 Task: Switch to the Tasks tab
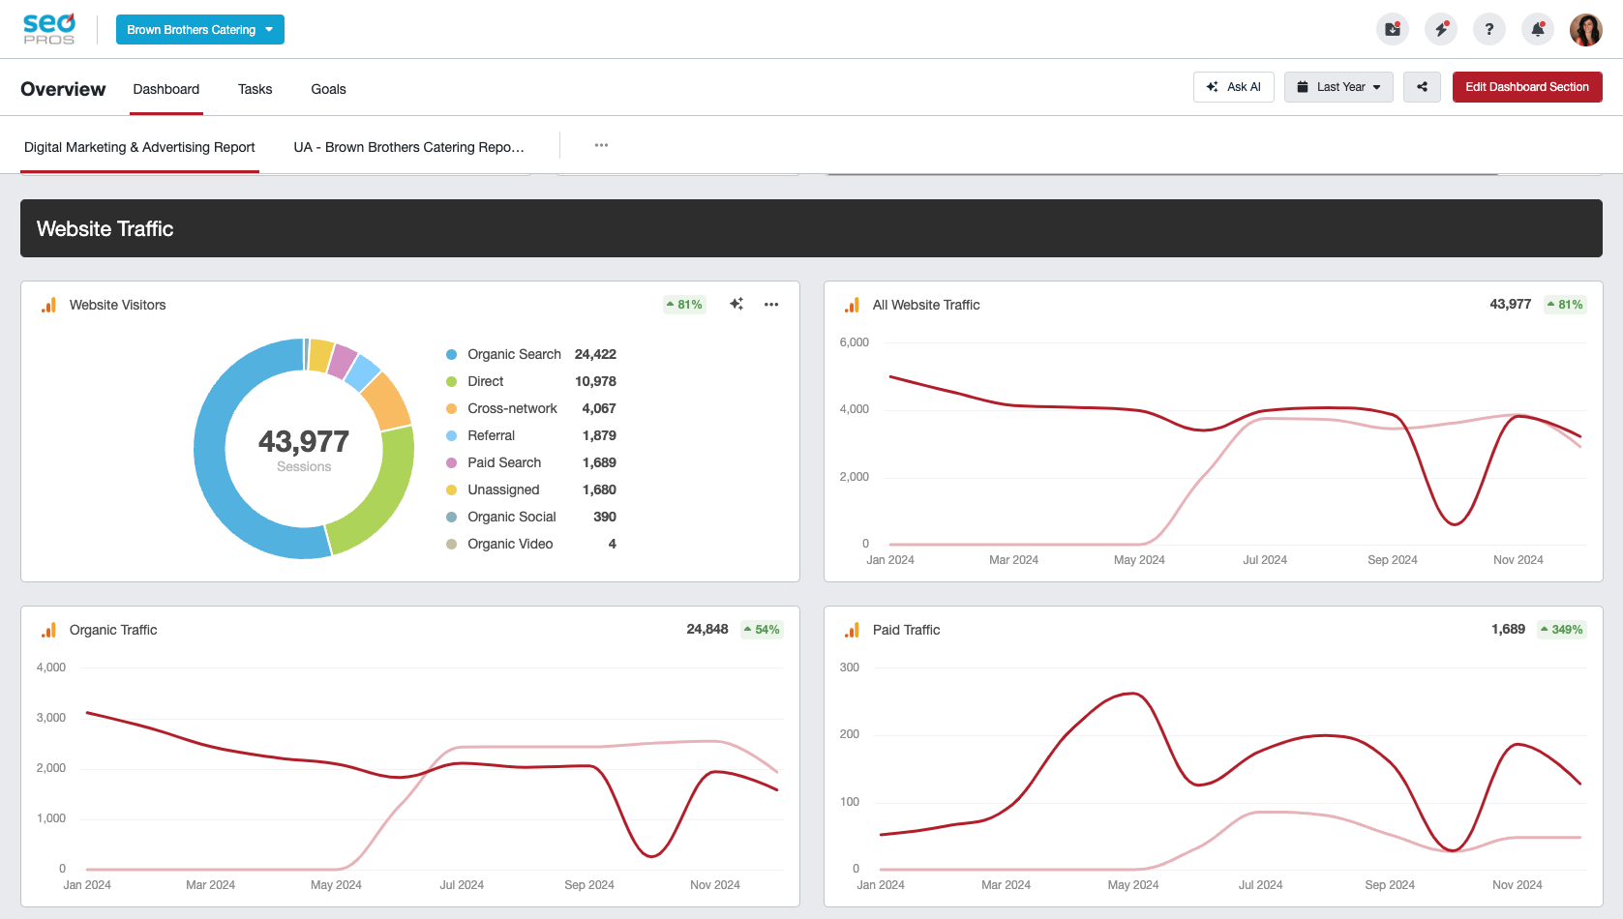[255, 89]
